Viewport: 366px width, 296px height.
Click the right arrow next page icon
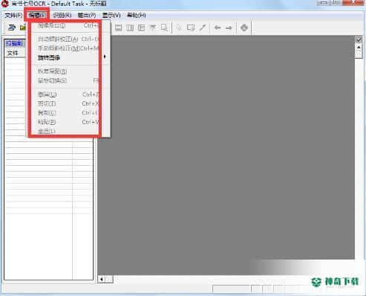tap(229, 28)
